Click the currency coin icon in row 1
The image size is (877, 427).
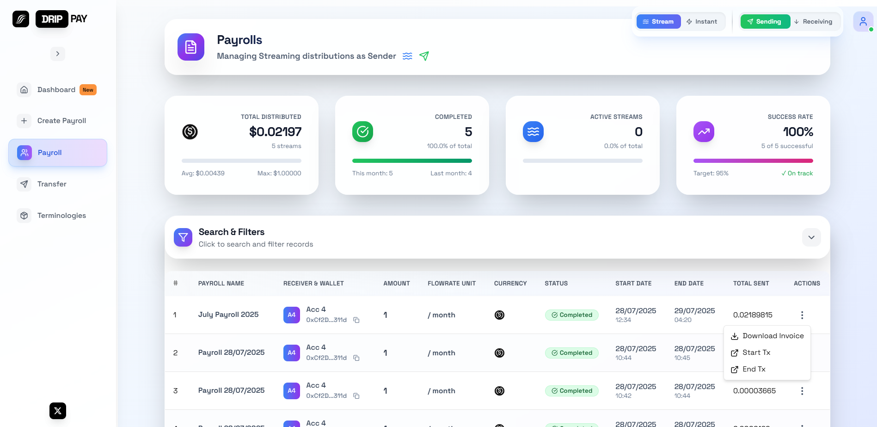[x=499, y=315]
